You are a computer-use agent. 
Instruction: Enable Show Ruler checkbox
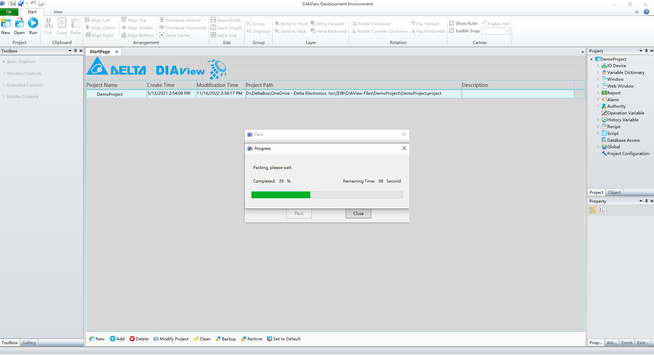[452, 23]
